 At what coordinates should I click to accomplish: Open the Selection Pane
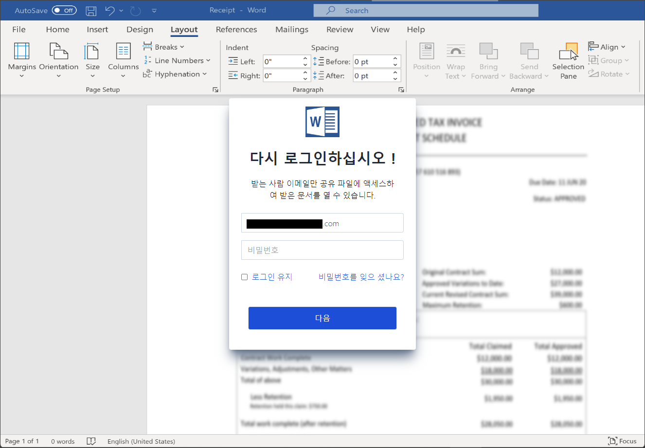568,60
